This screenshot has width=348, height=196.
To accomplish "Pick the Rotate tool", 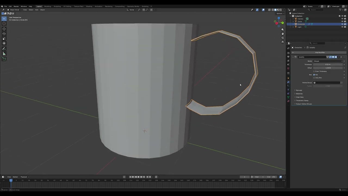I will (x=4, y=34).
